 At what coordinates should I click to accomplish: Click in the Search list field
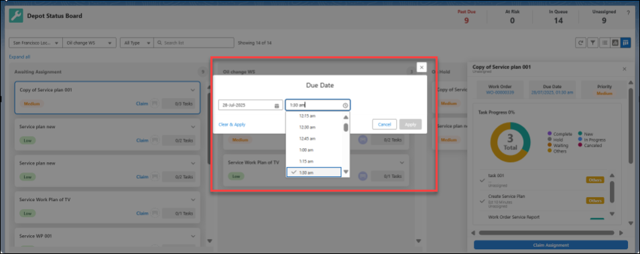(194, 42)
